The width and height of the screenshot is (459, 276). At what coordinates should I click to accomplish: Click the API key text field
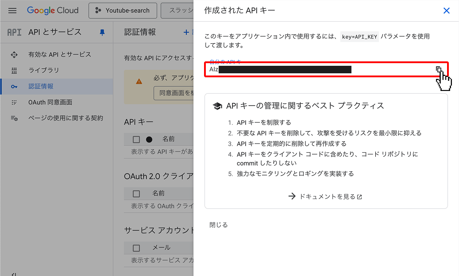tap(326, 69)
